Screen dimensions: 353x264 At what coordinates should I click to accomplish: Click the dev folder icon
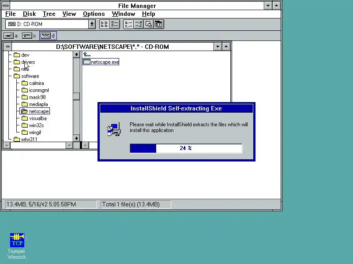click(x=17, y=55)
